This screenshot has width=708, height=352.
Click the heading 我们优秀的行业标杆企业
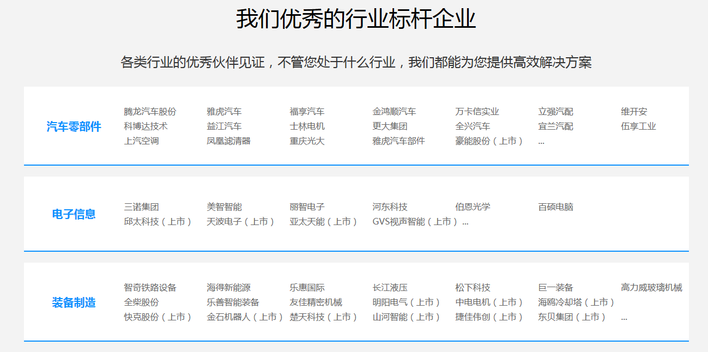[x=356, y=19]
